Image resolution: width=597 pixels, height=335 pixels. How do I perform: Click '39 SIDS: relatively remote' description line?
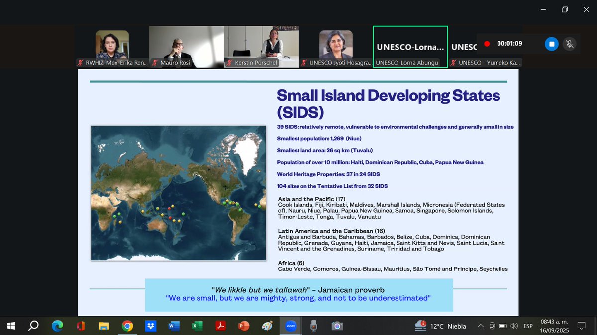(396, 127)
